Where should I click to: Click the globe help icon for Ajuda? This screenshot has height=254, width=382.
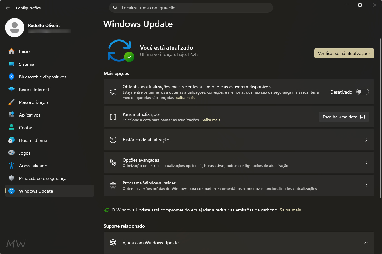point(113,243)
